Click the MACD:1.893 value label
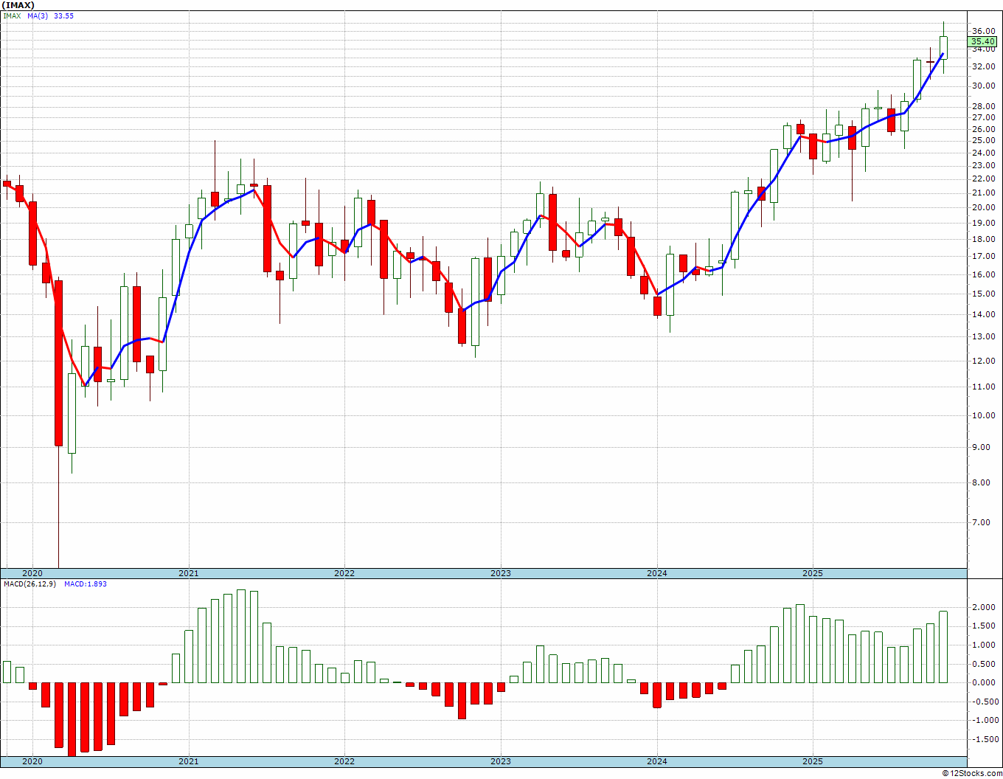The image size is (1003, 779). click(x=86, y=584)
